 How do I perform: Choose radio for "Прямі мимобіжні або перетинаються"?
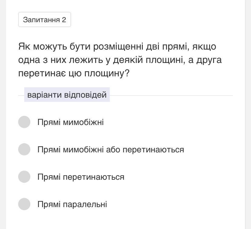(24, 149)
